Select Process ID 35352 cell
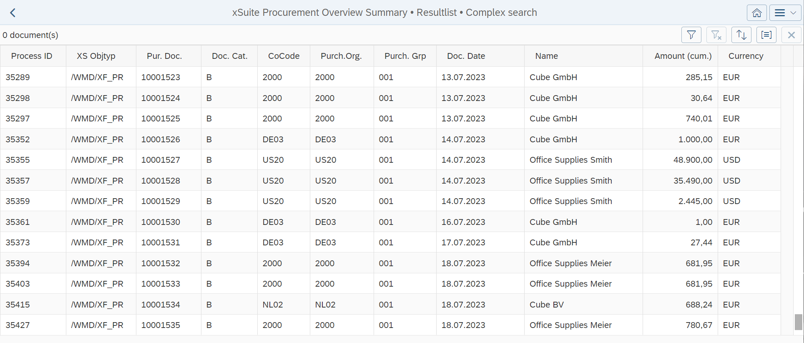The height and width of the screenshot is (343, 804). (x=33, y=139)
